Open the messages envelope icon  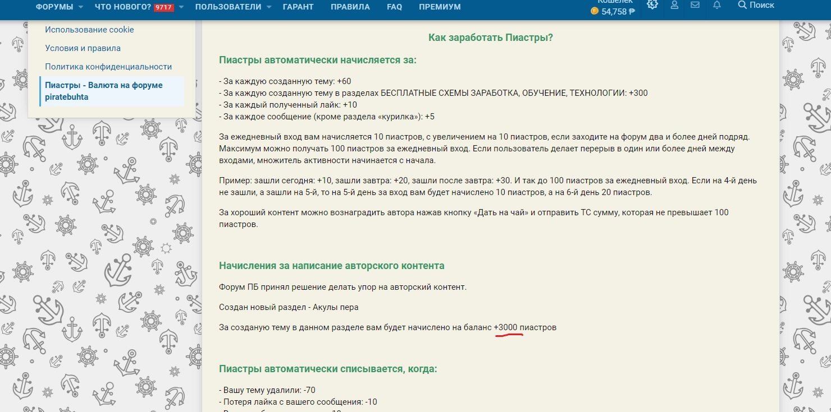[695, 5]
